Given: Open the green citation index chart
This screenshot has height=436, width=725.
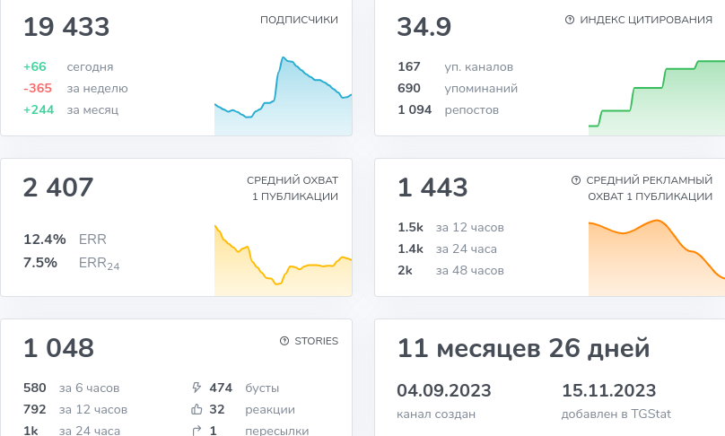Looking at the screenshot, I should [657, 98].
